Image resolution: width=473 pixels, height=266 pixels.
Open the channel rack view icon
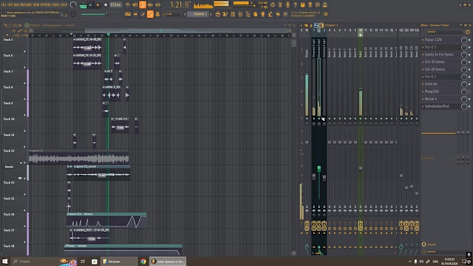[x=233, y=14]
